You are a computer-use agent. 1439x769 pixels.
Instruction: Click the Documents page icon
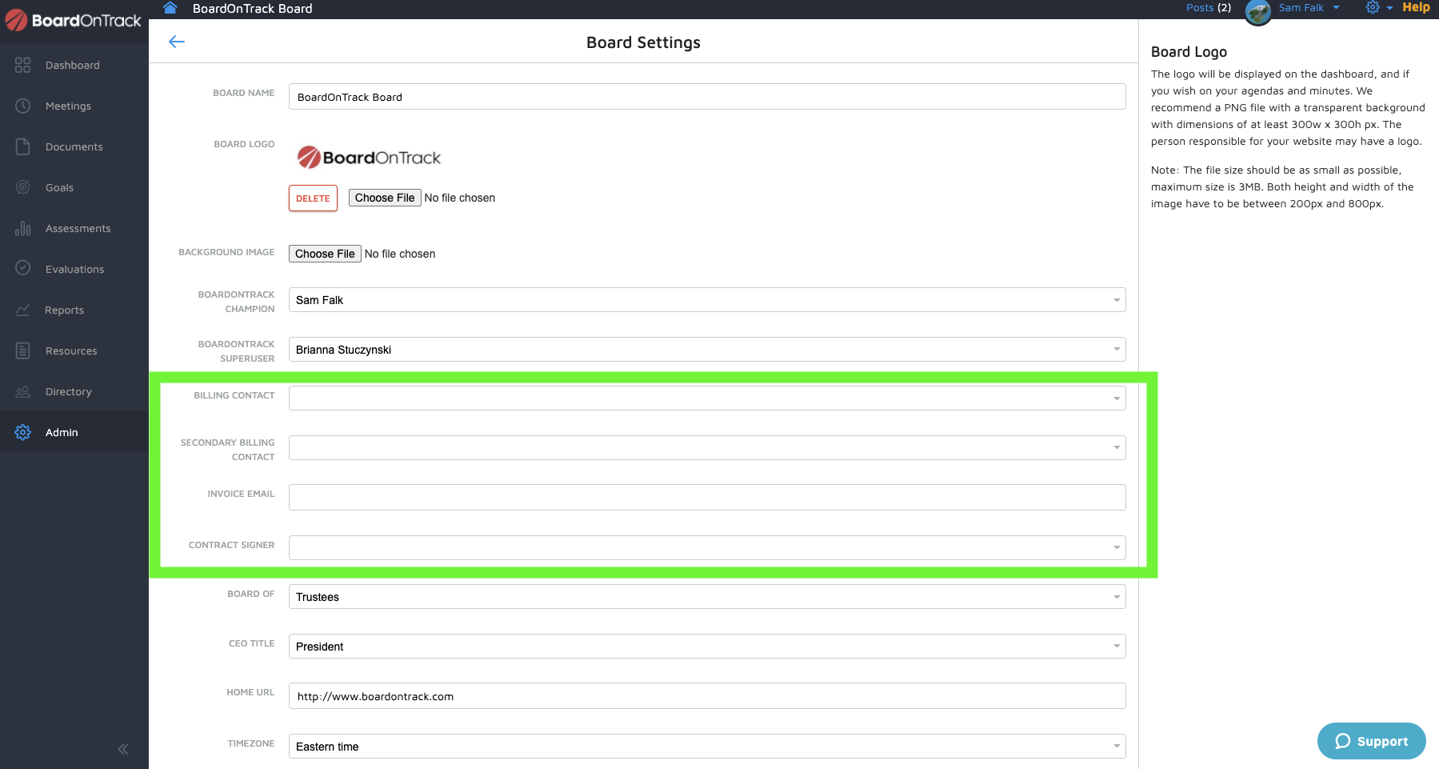[x=22, y=146]
